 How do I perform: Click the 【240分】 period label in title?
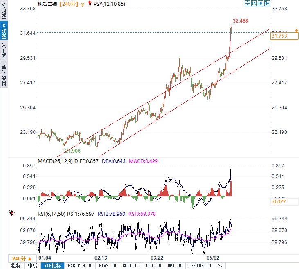tap(69, 4)
